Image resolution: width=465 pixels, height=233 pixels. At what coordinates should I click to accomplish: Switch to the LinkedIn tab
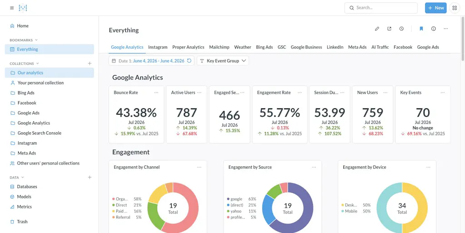(335, 47)
